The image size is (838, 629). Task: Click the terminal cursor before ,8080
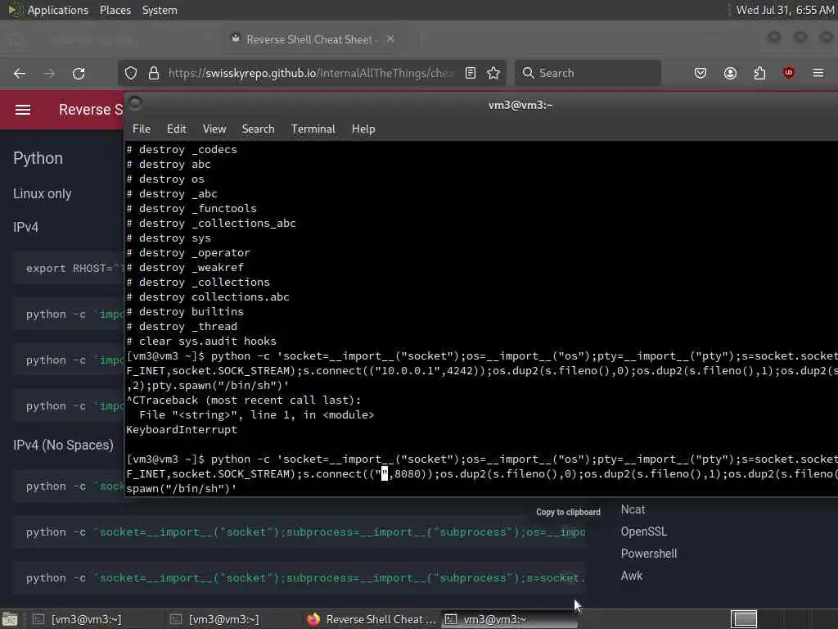385,473
